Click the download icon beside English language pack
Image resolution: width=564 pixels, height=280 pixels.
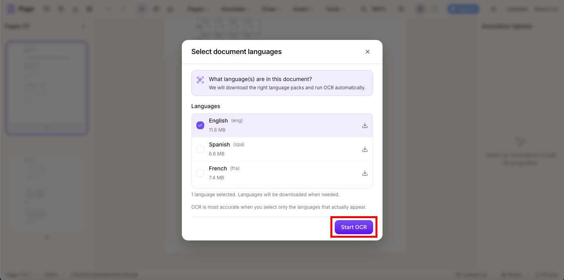365,125
